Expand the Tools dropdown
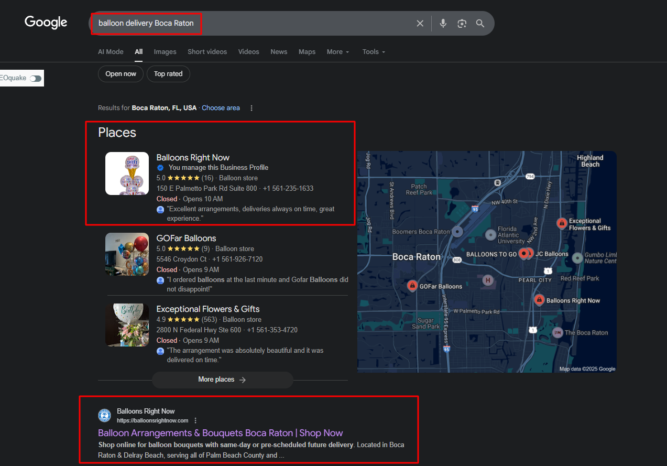The width and height of the screenshot is (667, 466). 374,52
